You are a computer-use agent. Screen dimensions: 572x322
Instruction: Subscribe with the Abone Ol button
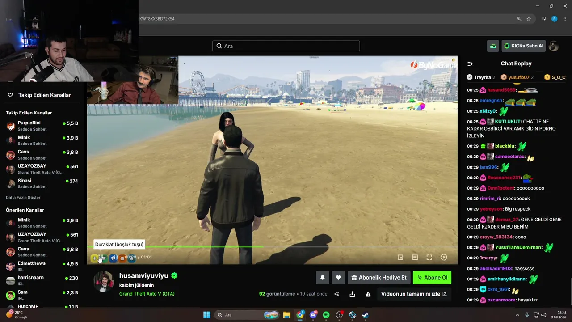(432, 278)
